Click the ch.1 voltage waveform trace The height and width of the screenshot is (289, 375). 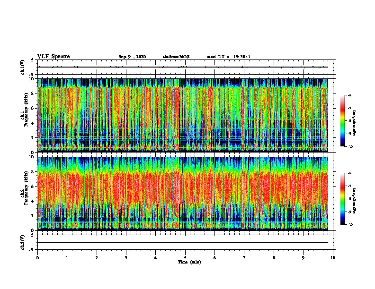[183, 67]
